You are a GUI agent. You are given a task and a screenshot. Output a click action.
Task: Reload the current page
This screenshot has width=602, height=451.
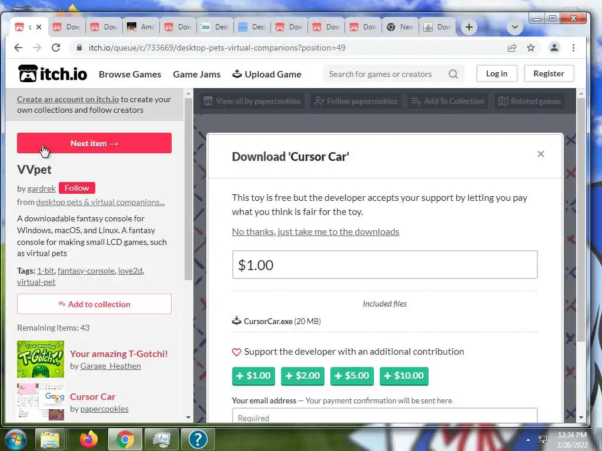pyautogui.click(x=56, y=48)
